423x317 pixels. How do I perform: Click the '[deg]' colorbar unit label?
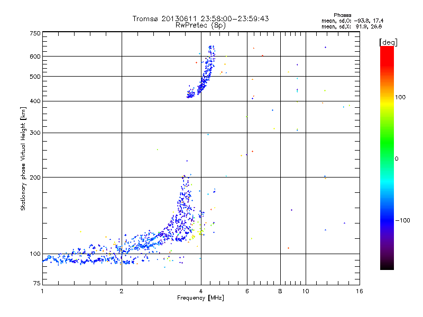point(388,42)
